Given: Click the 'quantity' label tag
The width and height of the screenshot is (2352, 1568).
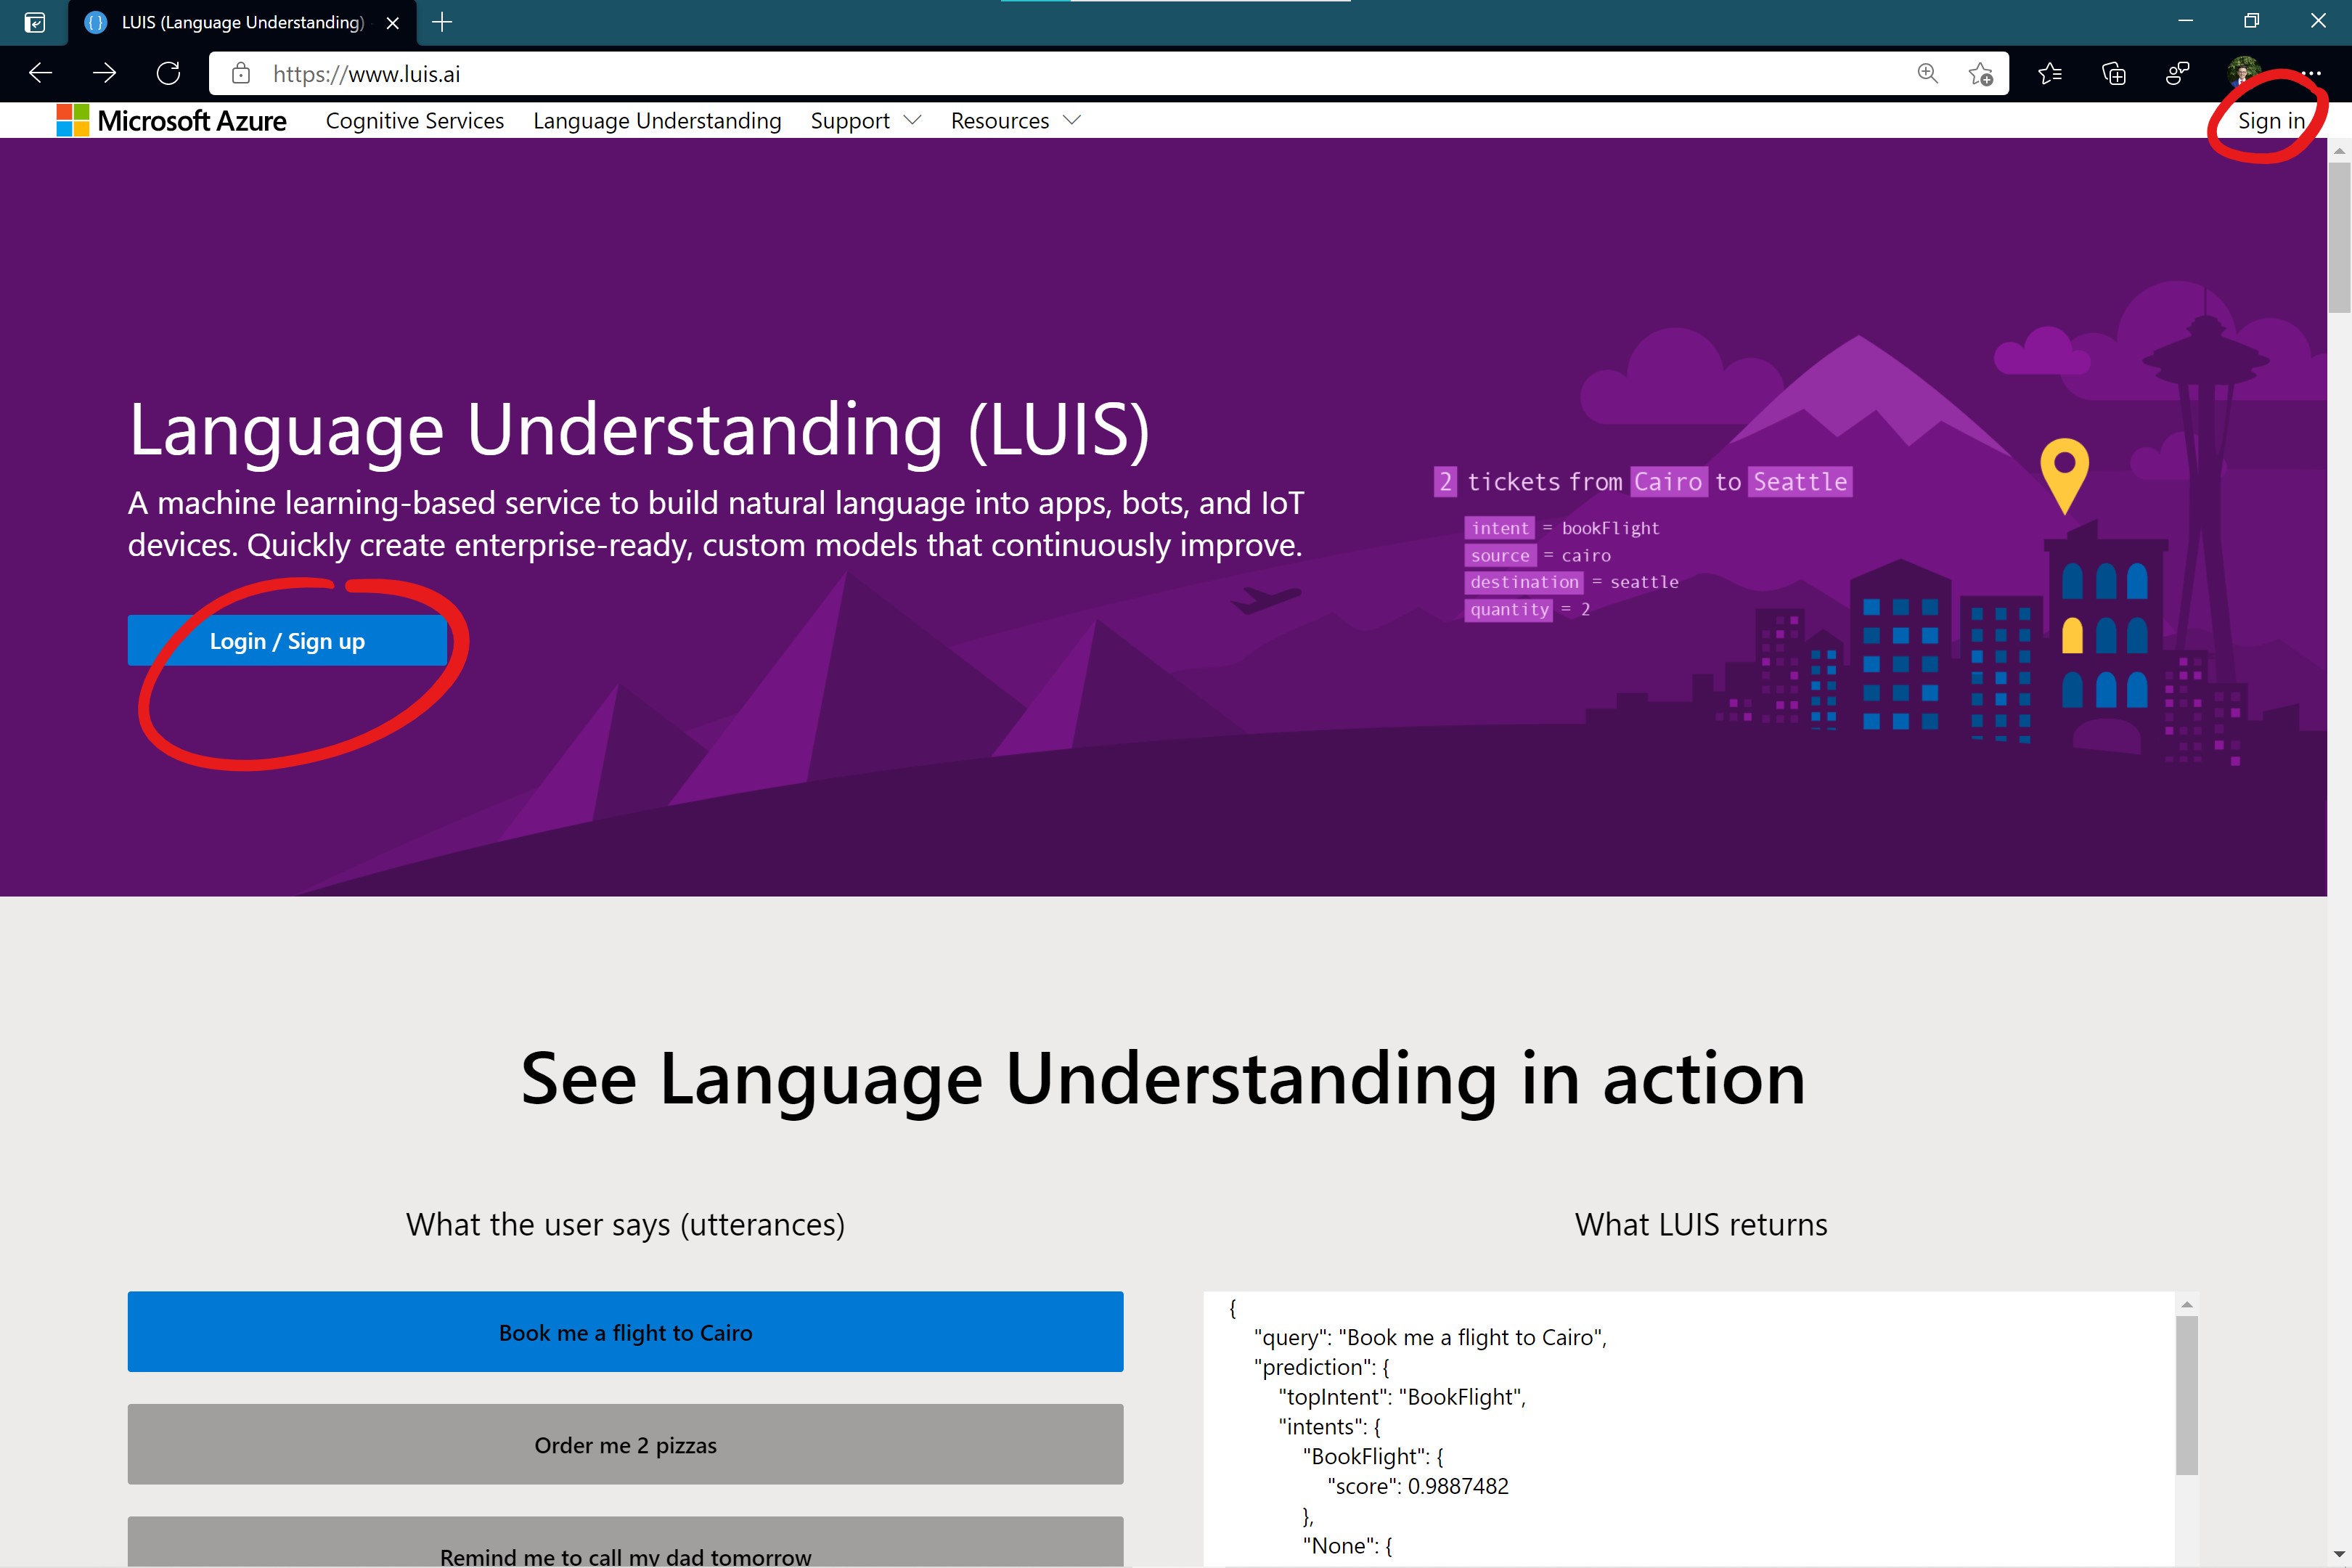Looking at the screenshot, I should 1509,608.
